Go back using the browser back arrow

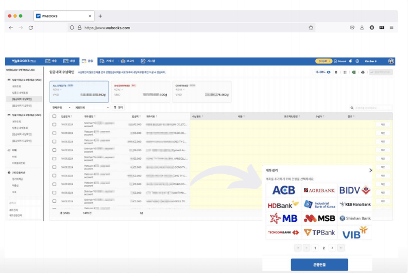11,28
